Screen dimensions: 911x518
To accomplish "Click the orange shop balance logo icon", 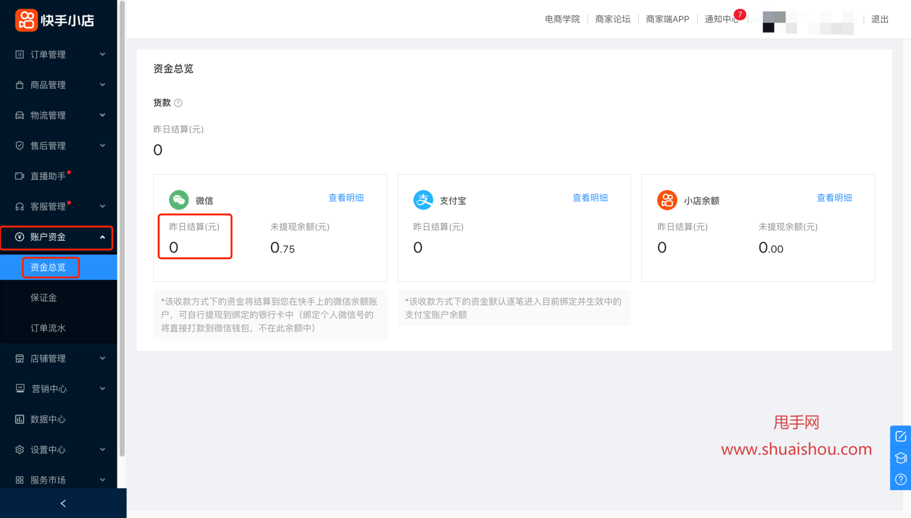I will (667, 200).
